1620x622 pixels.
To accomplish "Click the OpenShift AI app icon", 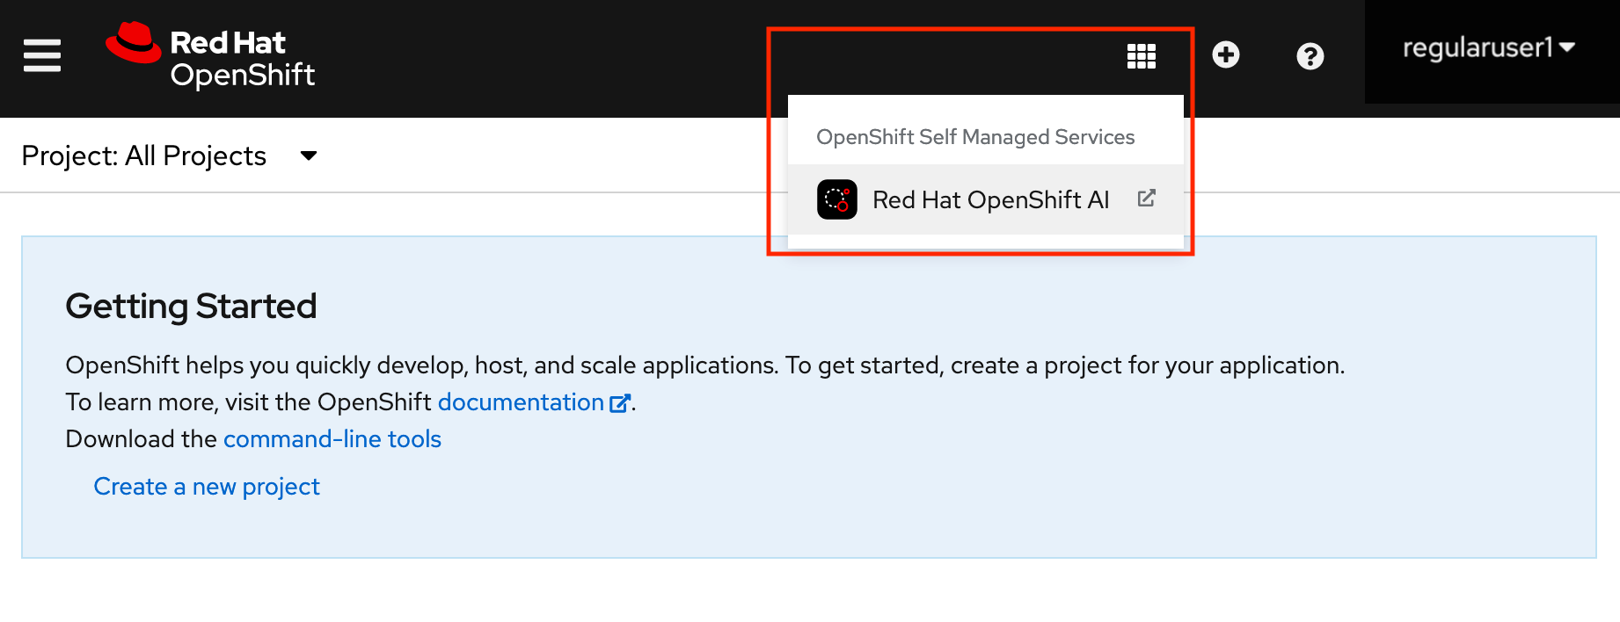I will pos(836,199).
